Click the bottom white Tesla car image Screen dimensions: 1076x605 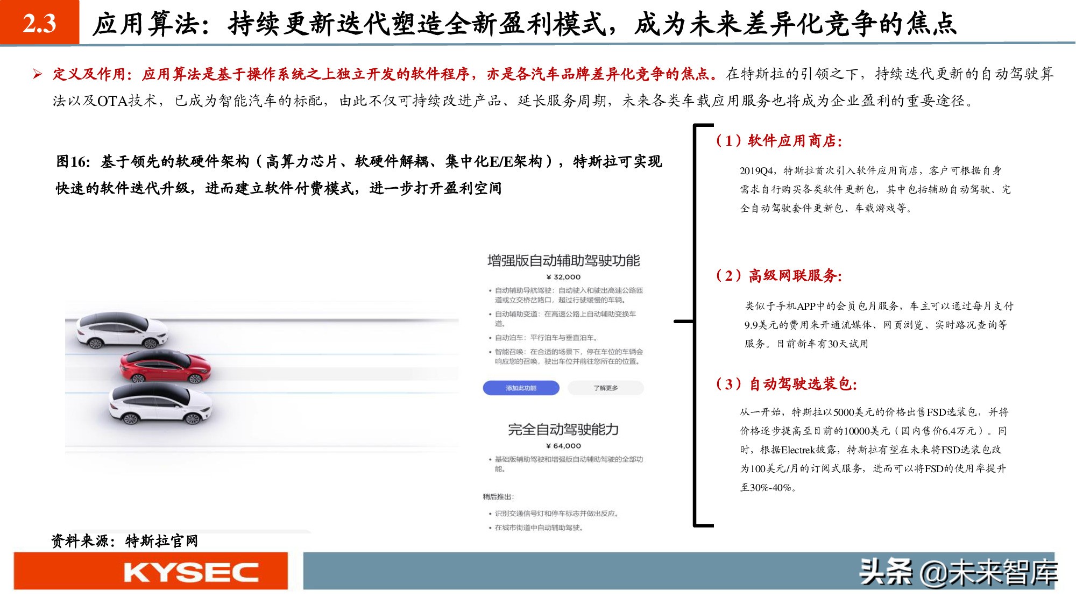[160, 404]
